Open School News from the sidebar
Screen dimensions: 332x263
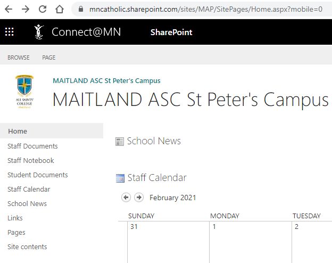pos(27,204)
